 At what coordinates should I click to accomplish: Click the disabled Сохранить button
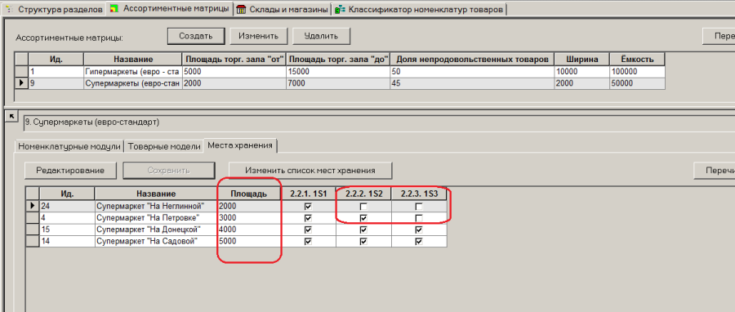(169, 171)
